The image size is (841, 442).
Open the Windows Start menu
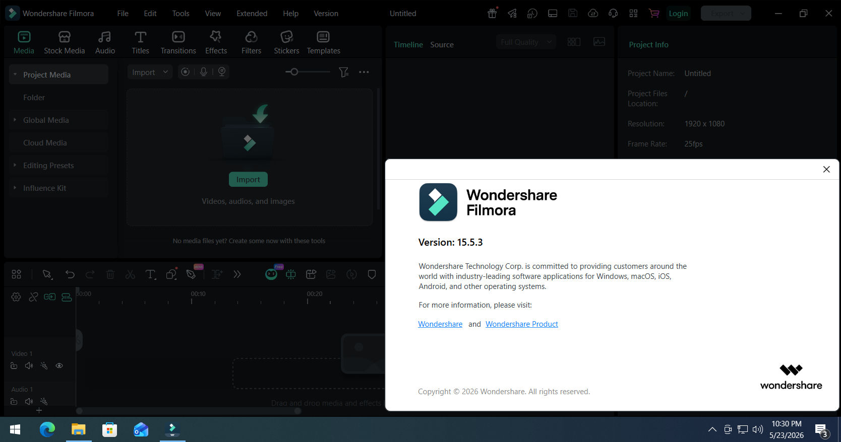coord(15,429)
